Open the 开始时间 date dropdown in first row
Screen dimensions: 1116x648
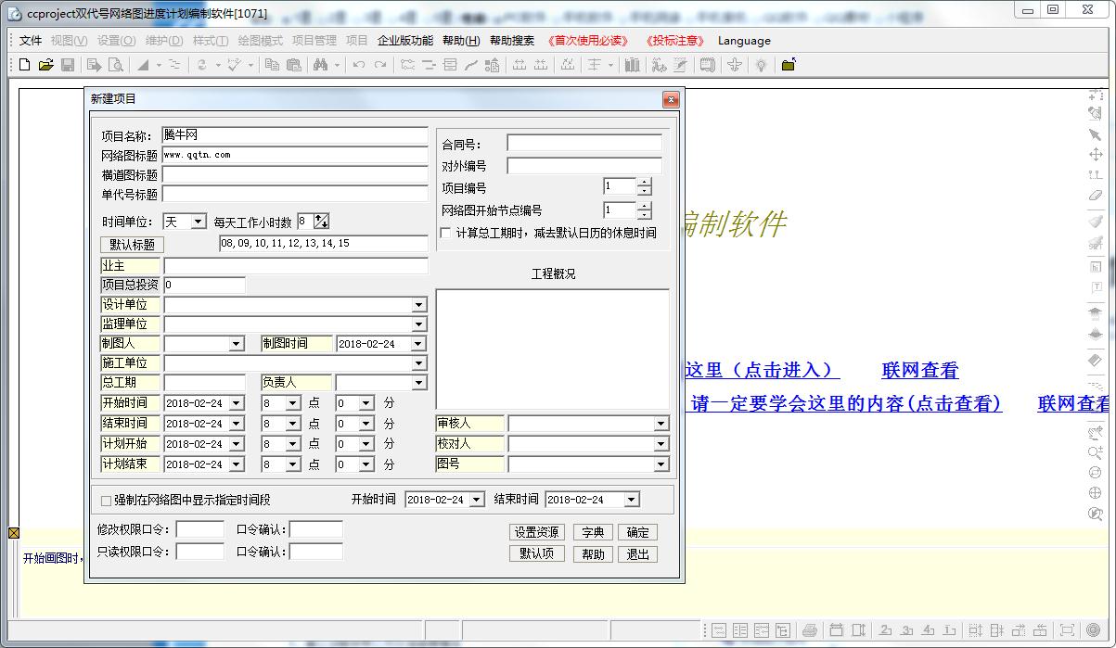click(x=236, y=403)
